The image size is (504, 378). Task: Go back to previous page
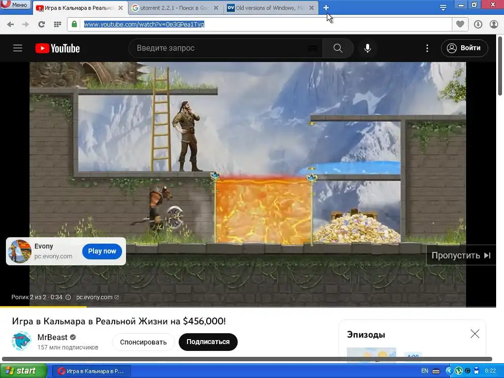pos(10,24)
